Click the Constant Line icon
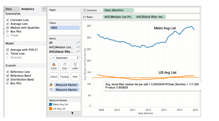The image size is (219, 121). [8, 20]
